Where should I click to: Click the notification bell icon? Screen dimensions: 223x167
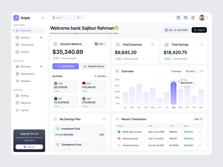point(193,18)
